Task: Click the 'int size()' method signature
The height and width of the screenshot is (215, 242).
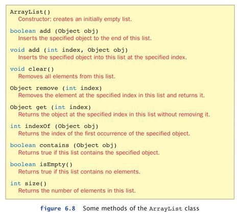Action: (x=28, y=183)
